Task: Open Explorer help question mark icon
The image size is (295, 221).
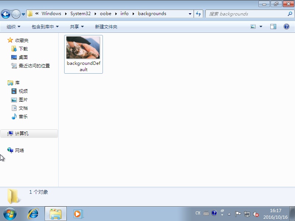Action: 287,27
